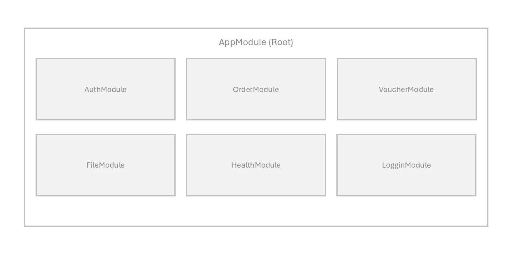Click blank canvas above the AppModule container
This screenshot has width=512, height=254.
(256, 14)
